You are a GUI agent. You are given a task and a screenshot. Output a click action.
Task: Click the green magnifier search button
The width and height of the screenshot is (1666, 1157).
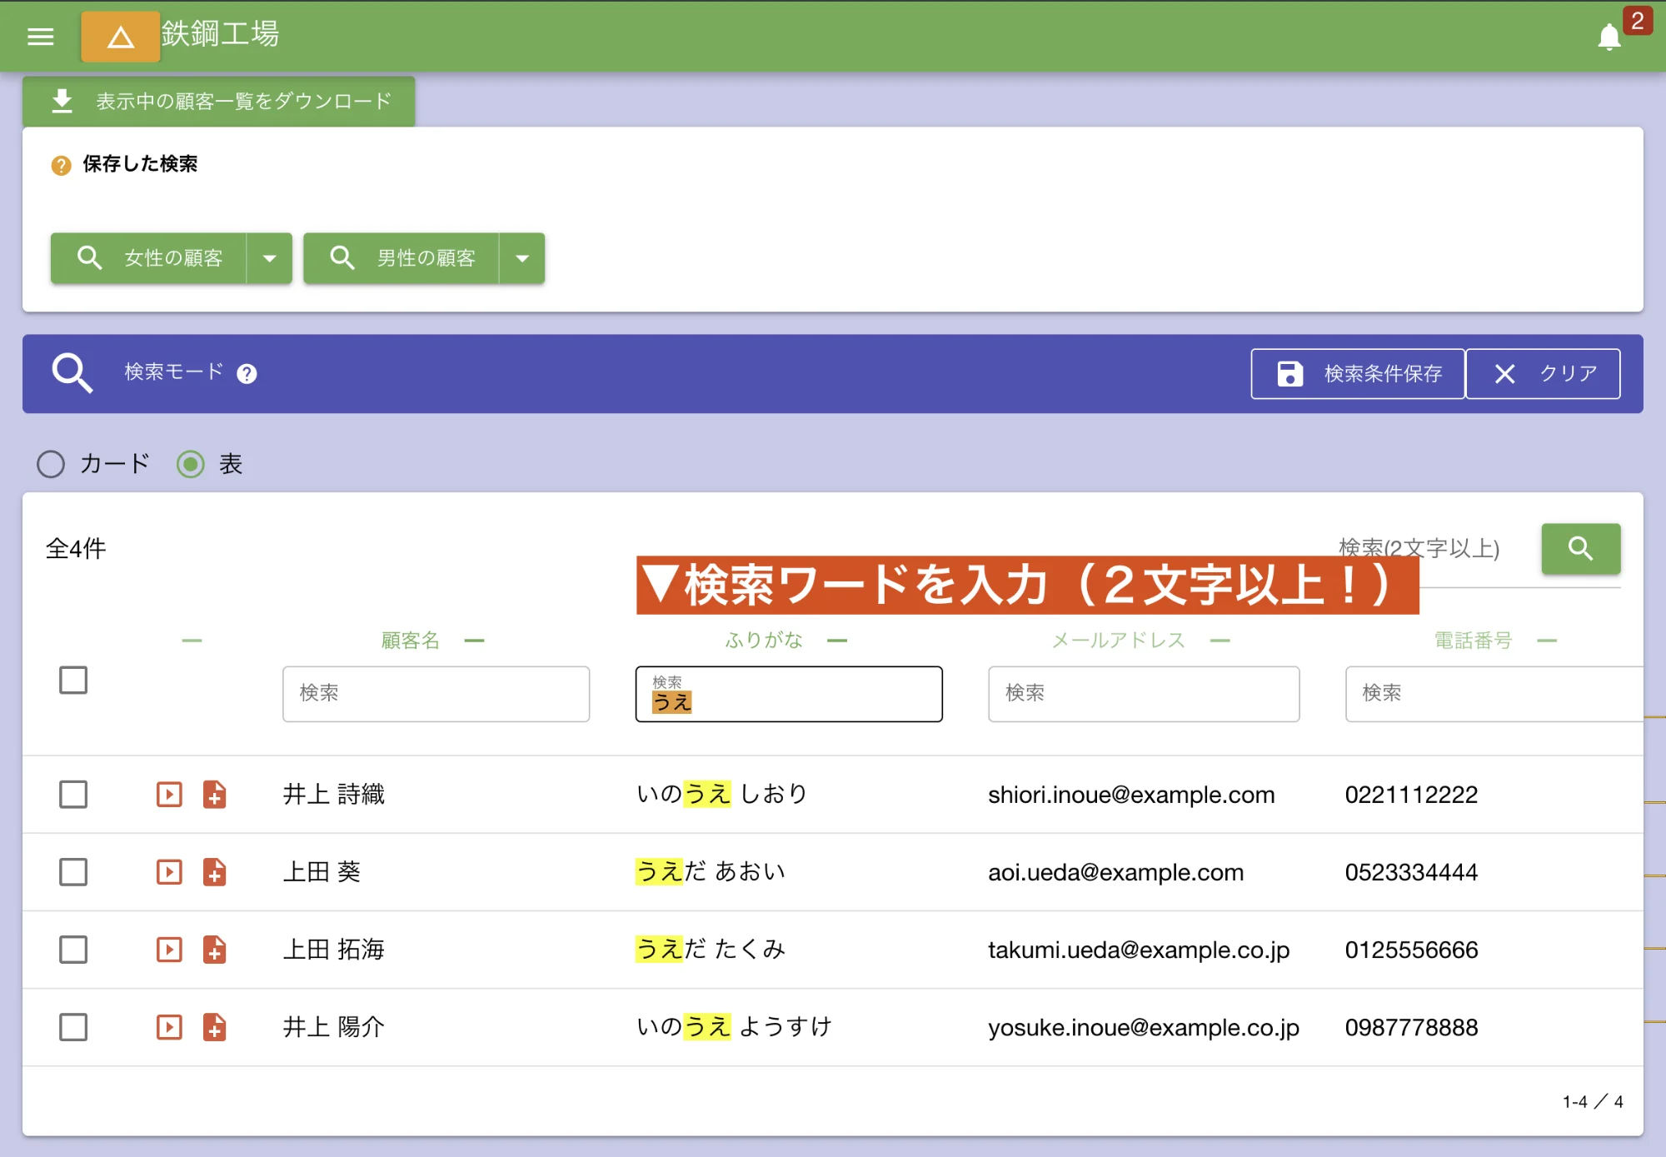(1580, 548)
